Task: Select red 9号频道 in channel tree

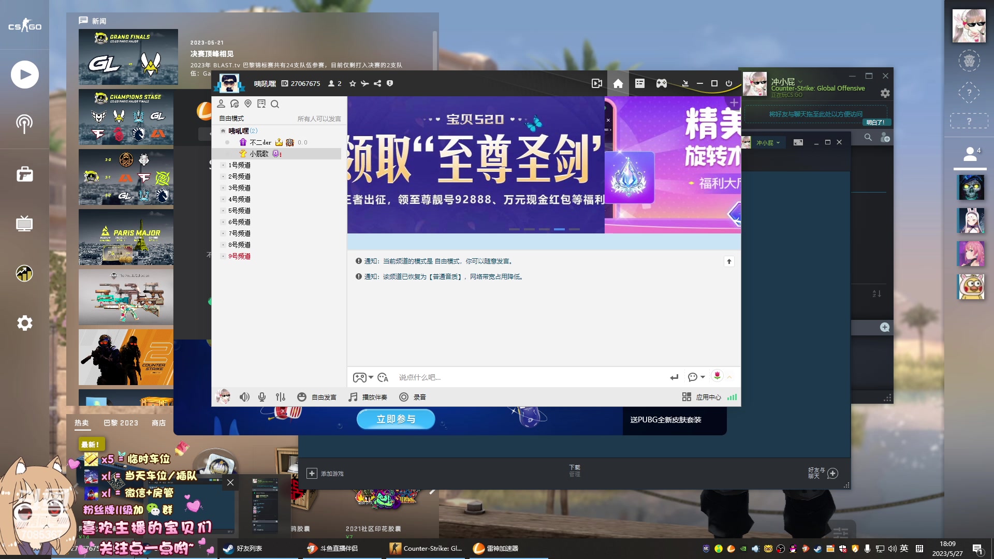Action: 239,256
